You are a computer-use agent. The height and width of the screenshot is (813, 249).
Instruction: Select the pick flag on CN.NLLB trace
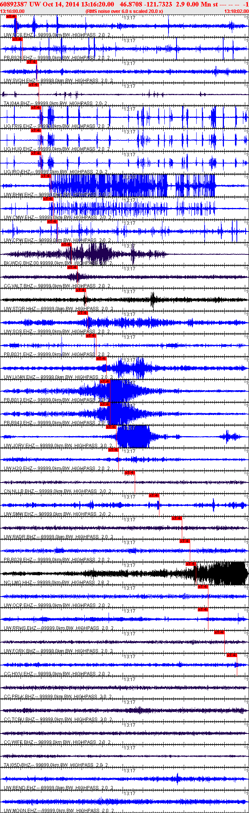(129, 473)
